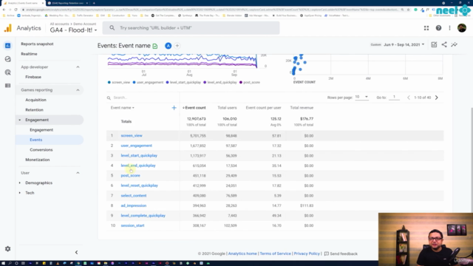Click the table Search field
The image size is (473, 266).
(143, 98)
